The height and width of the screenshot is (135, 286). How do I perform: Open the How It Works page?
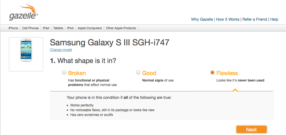pos(228,19)
